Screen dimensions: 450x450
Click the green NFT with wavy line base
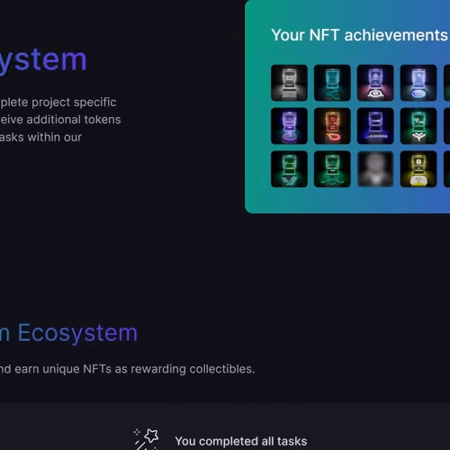(x=332, y=169)
